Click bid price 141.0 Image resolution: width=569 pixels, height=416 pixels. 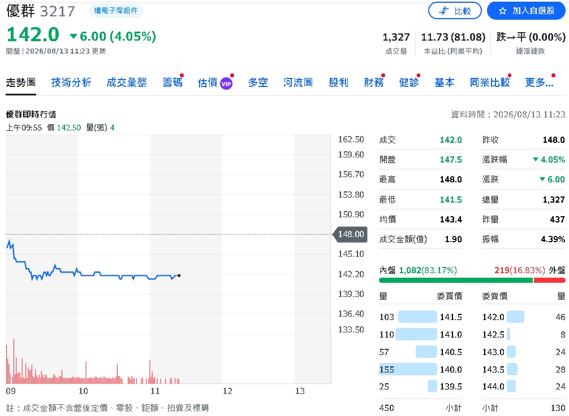click(x=451, y=335)
